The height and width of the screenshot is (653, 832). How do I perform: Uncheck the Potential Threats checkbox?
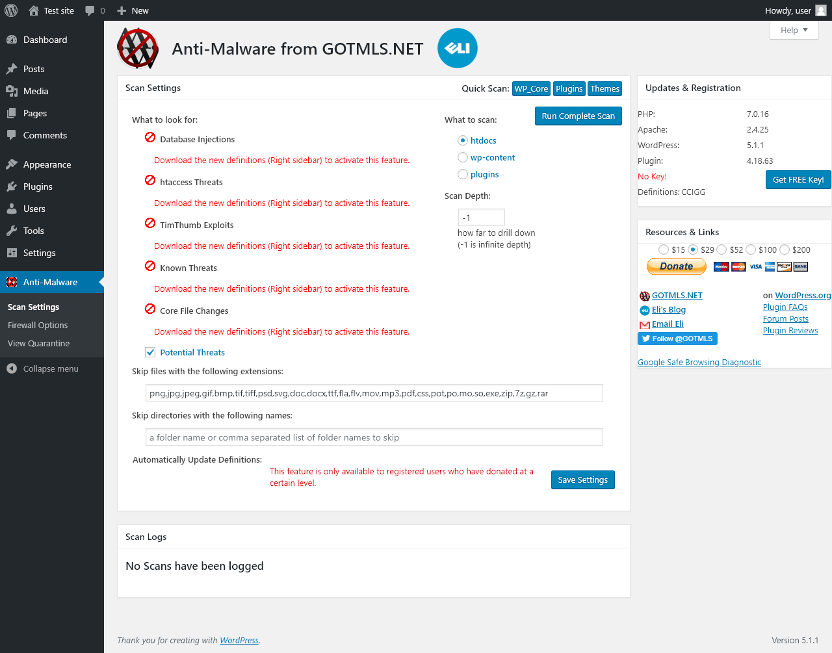point(150,352)
